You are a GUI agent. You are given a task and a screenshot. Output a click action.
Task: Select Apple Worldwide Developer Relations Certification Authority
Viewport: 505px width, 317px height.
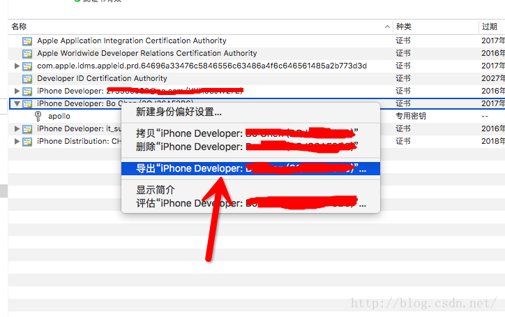click(147, 53)
